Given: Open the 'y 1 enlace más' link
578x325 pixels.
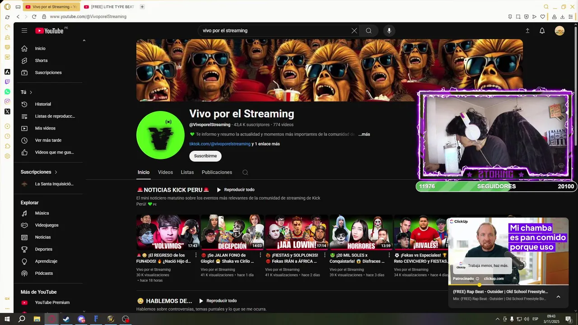Looking at the screenshot, I should click(x=266, y=144).
